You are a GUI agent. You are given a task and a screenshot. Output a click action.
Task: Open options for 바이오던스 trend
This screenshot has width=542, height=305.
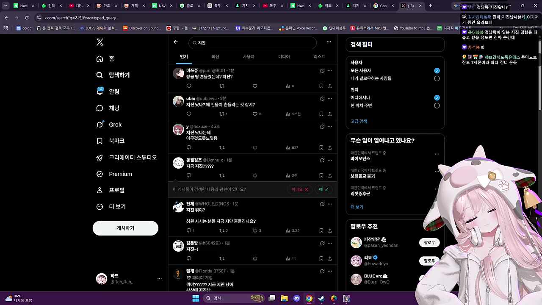[437, 154]
